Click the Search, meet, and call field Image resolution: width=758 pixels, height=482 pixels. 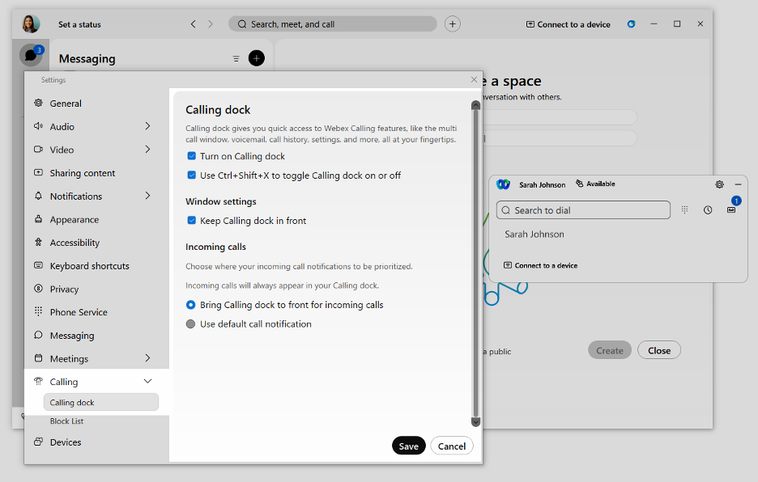coord(333,23)
